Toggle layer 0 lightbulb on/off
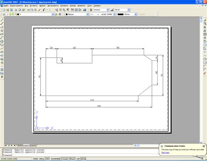The image size is (207, 161). coord(8,14)
